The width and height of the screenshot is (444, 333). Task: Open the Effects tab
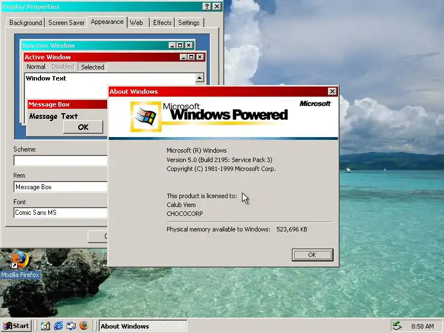[x=162, y=23]
